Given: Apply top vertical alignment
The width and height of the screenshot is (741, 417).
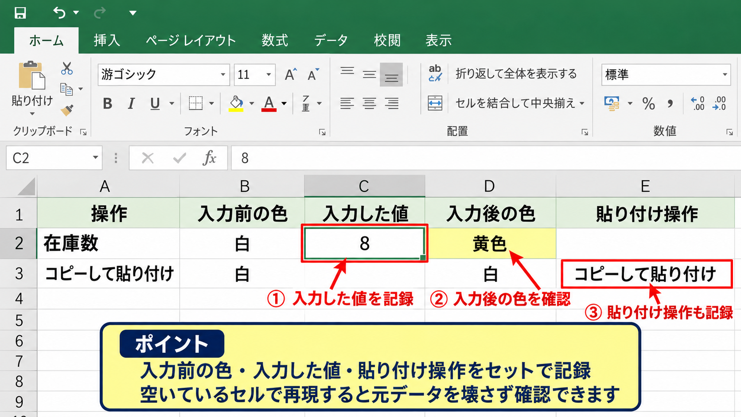Looking at the screenshot, I should pos(347,70).
